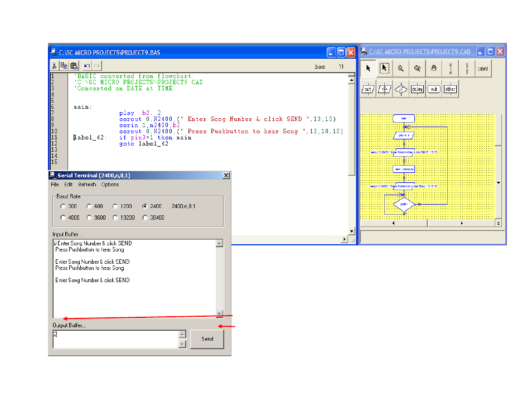Add an 'out' output block
Screen dimensions: 532x411
[368, 89]
